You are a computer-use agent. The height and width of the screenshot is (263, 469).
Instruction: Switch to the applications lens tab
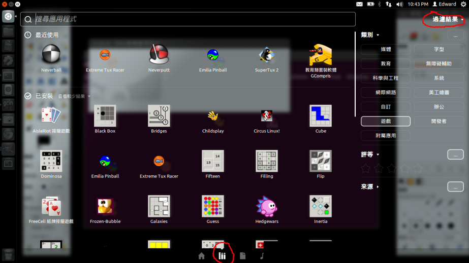pos(222,256)
